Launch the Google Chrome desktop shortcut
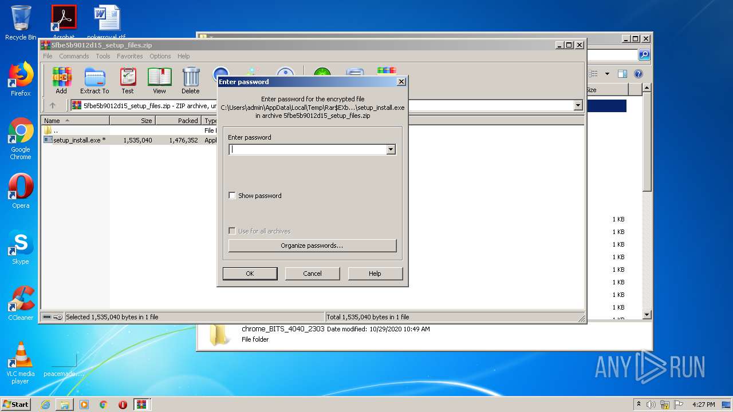Screen dimensions: 733x412 tap(21, 139)
